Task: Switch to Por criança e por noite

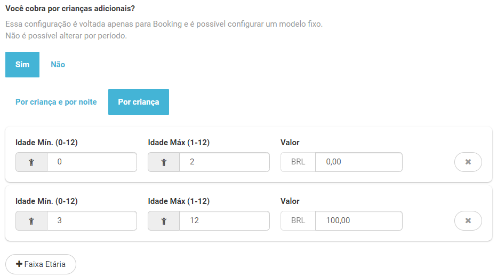Action: tap(56, 102)
